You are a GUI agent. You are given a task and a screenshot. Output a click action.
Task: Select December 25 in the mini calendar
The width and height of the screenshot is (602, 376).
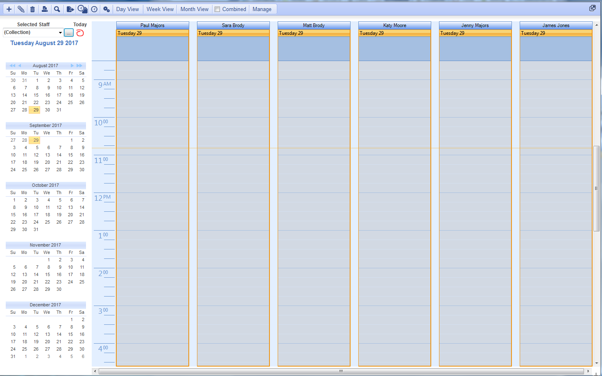25,349
